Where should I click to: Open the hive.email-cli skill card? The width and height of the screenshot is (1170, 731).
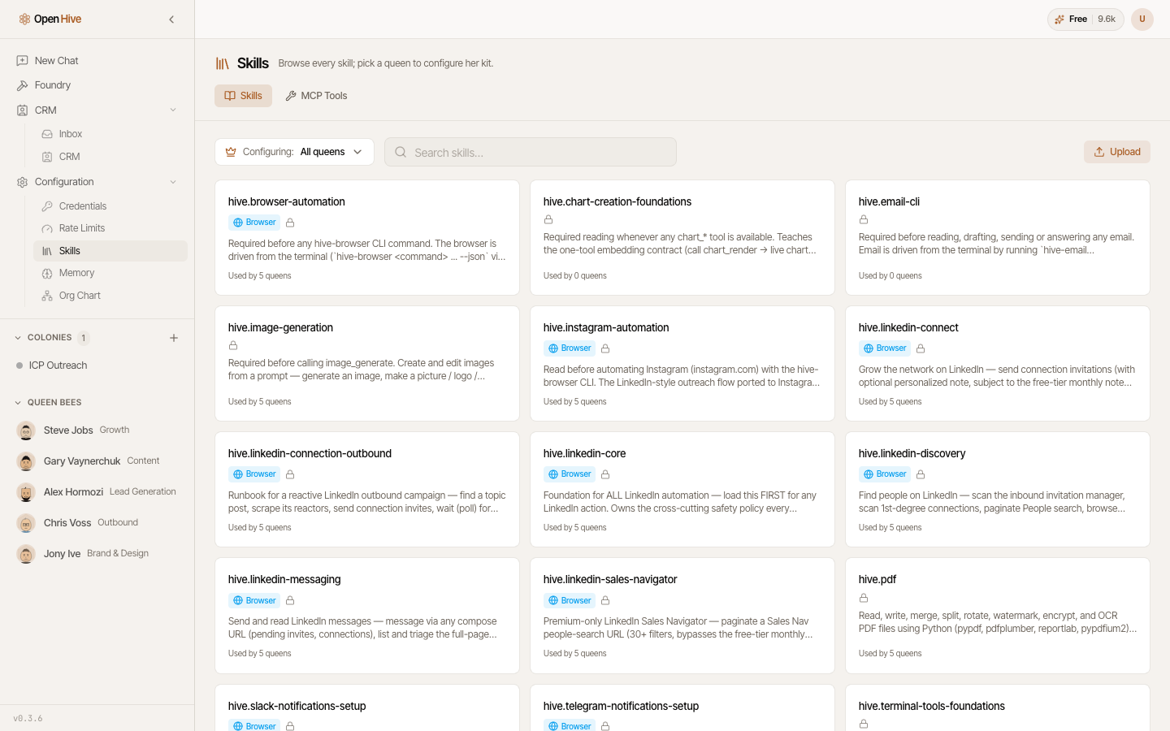click(998, 237)
